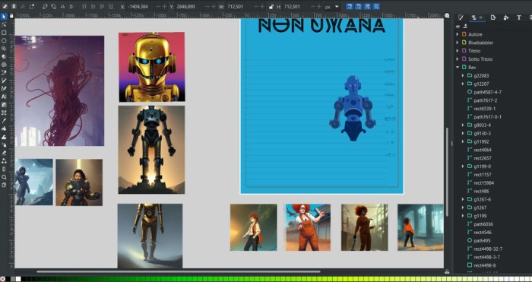Open the px units dropdown
The image size is (532, 282).
tap(332, 7)
